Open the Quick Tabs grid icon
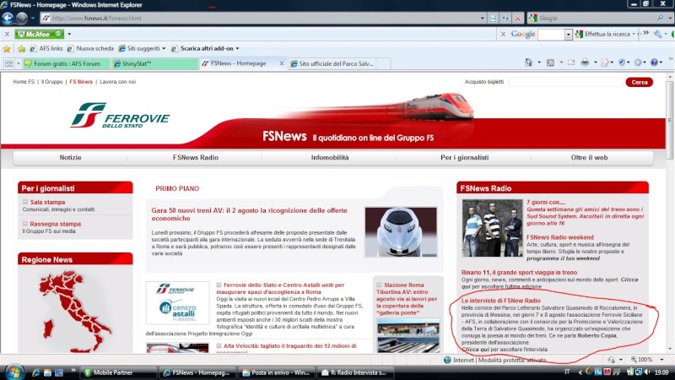This screenshot has width=675, height=380. click(8, 63)
